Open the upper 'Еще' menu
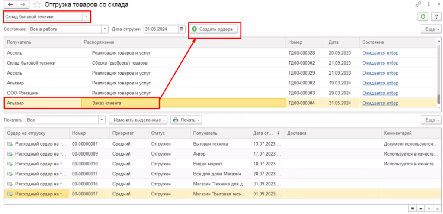443x214 pixels. [x=431, y=29]
